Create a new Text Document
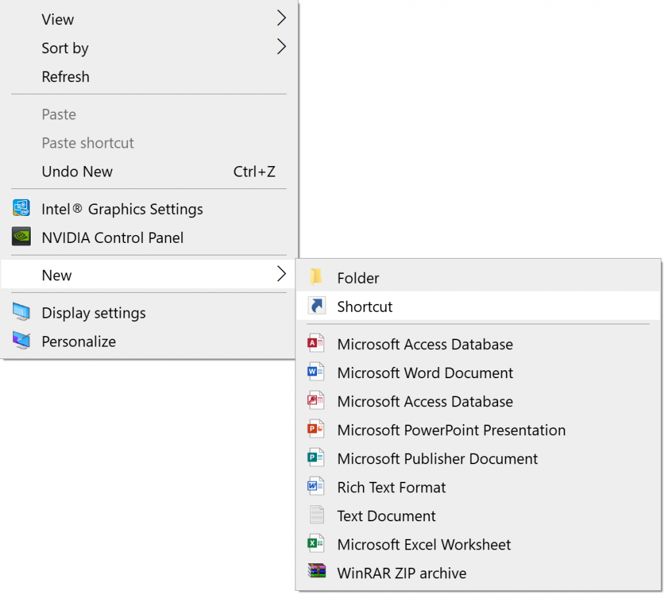The width and height of the screenshot is (672, 602). click(x=478, y=516)
